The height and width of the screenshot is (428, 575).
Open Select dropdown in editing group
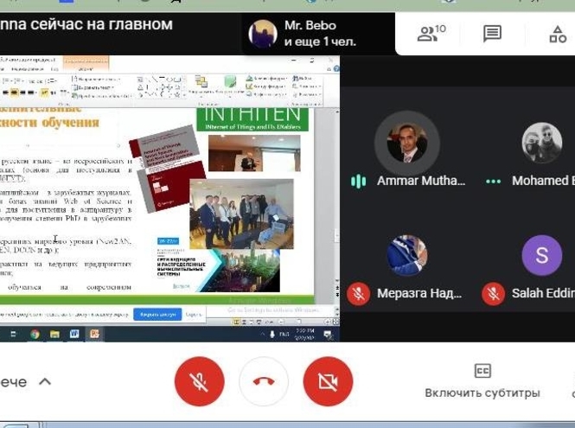pos(306,94)
